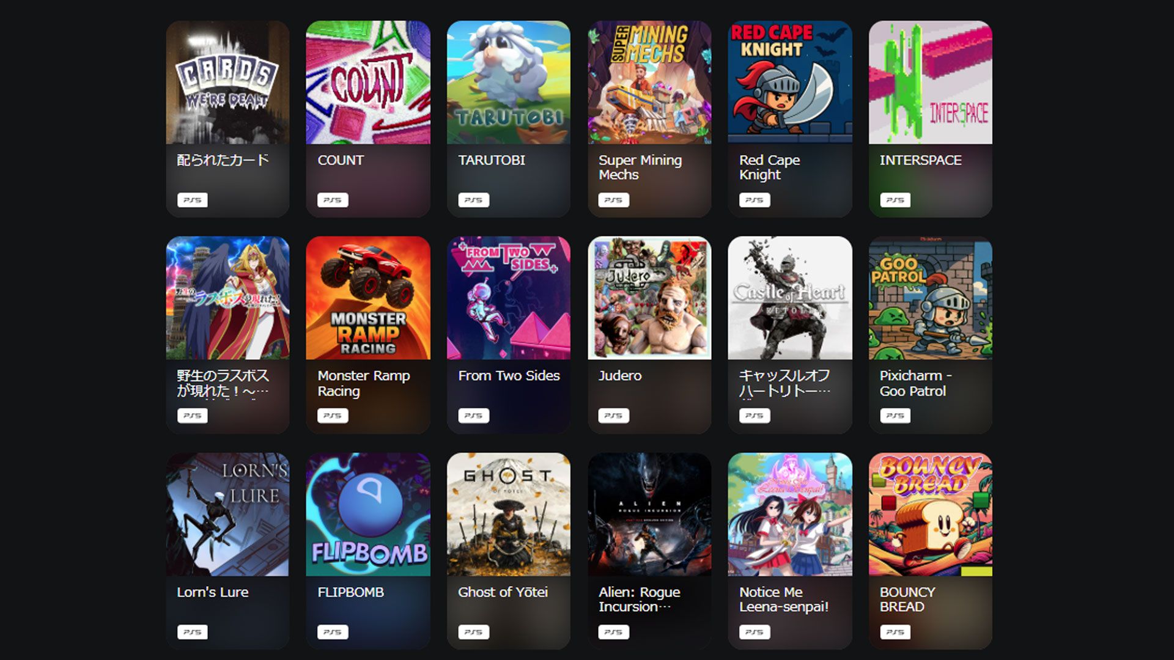The image size is (1174, 660).
Task: Open the FLIPBOMB cover image
Action: point(368,515)
